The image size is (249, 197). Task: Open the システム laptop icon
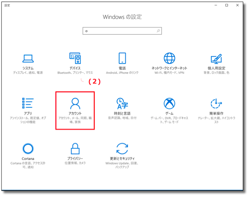pos(28,59)
